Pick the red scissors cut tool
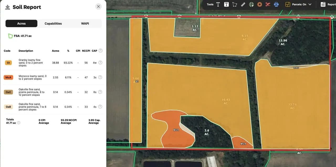336x167 pixels. click(x=268, y=4)
